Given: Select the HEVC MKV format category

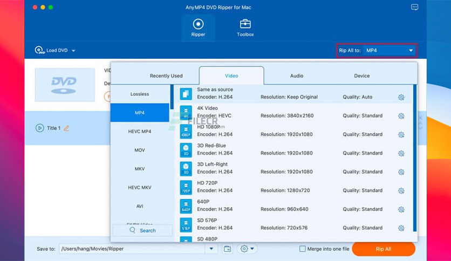Looking at the screenshot, I should (140, 188).
